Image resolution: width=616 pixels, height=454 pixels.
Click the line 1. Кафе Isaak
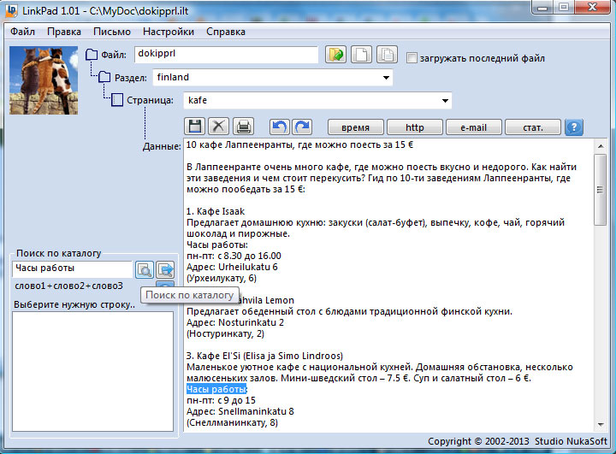[216, 211]
